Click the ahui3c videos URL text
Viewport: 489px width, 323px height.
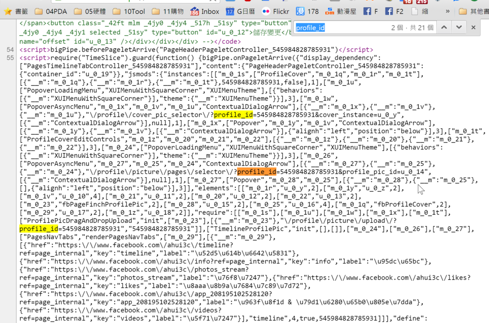click(x=138, y=310)
